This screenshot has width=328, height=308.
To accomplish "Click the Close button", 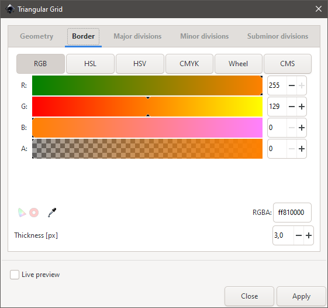I will click(249, 296).
